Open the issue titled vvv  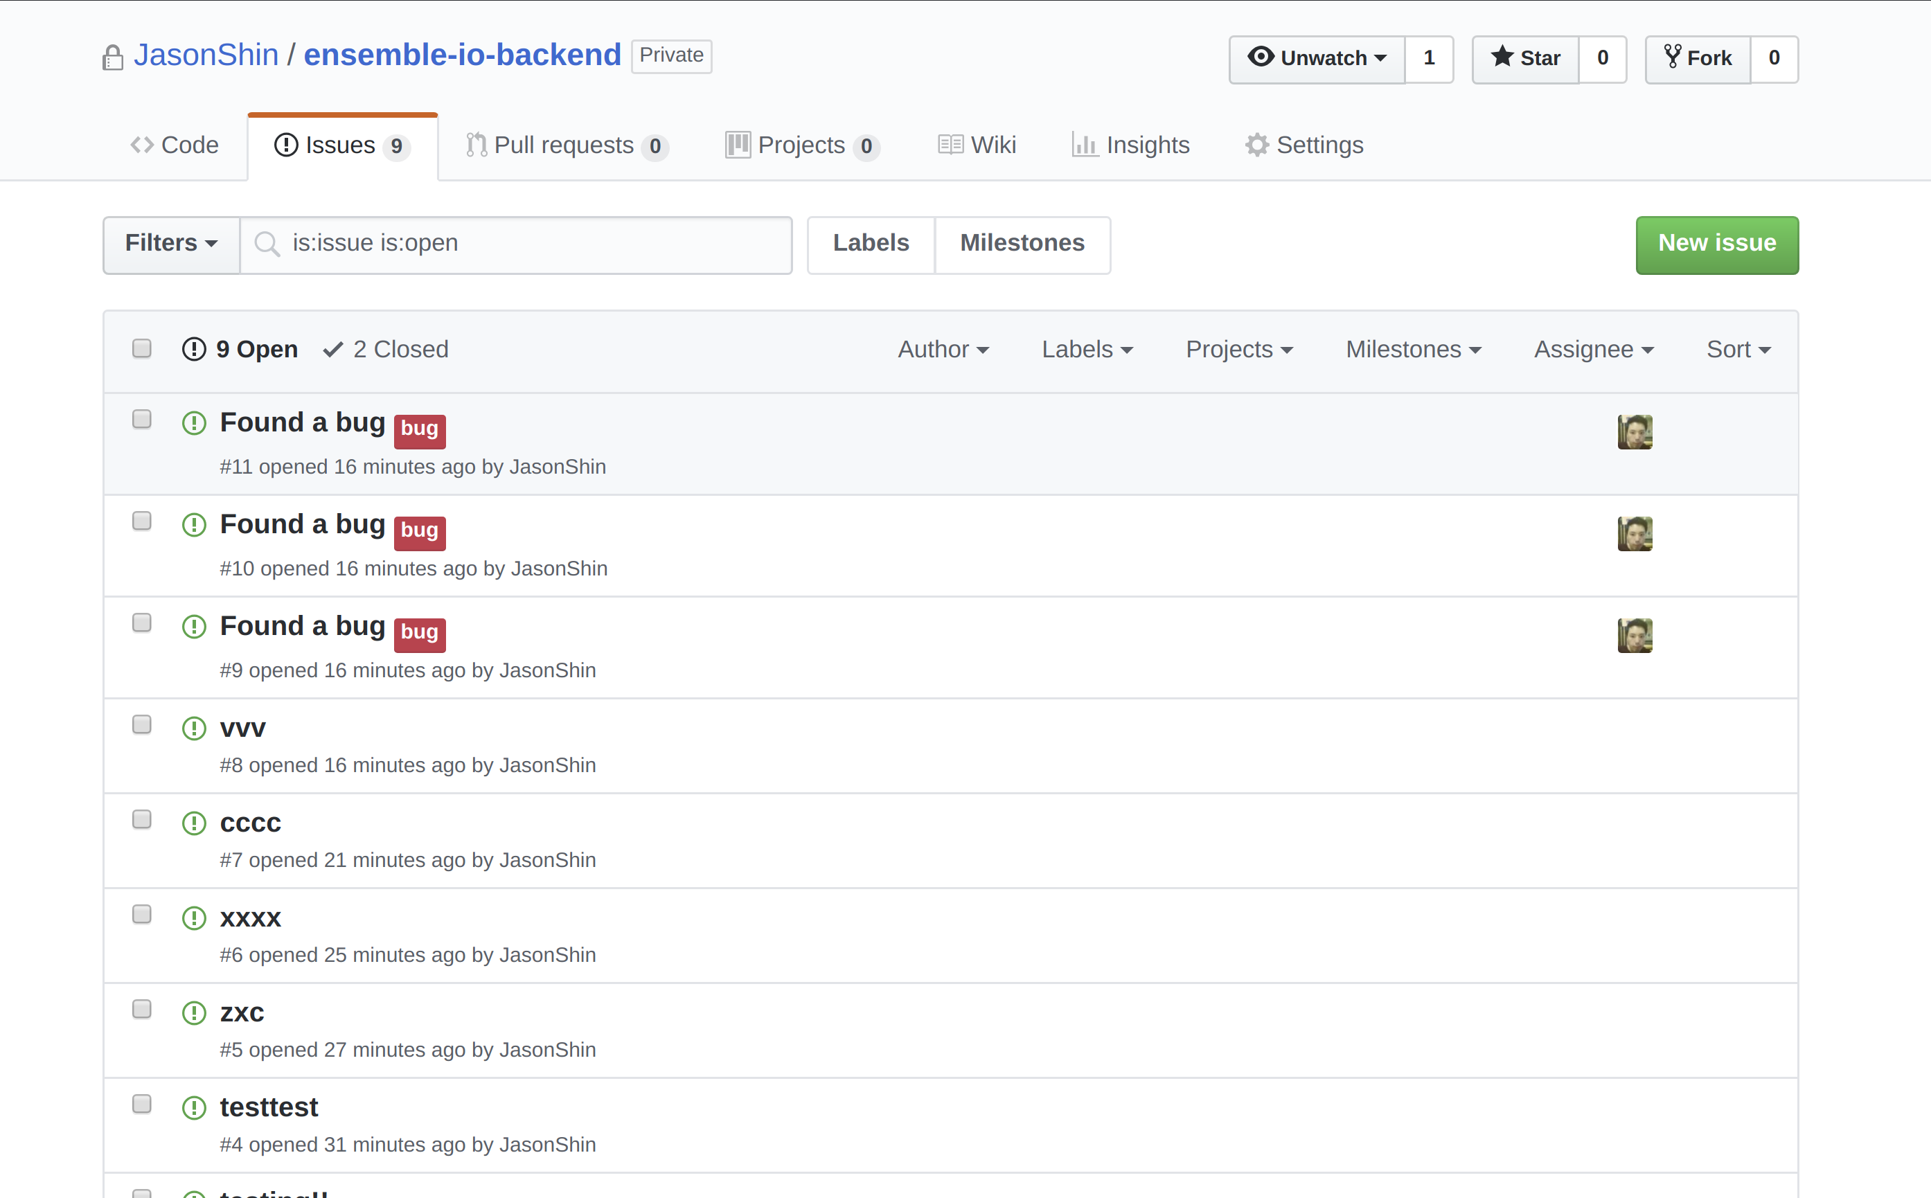point(242,728)
